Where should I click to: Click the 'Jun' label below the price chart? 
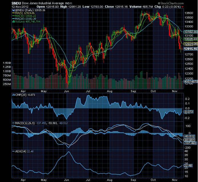(66, 91)
